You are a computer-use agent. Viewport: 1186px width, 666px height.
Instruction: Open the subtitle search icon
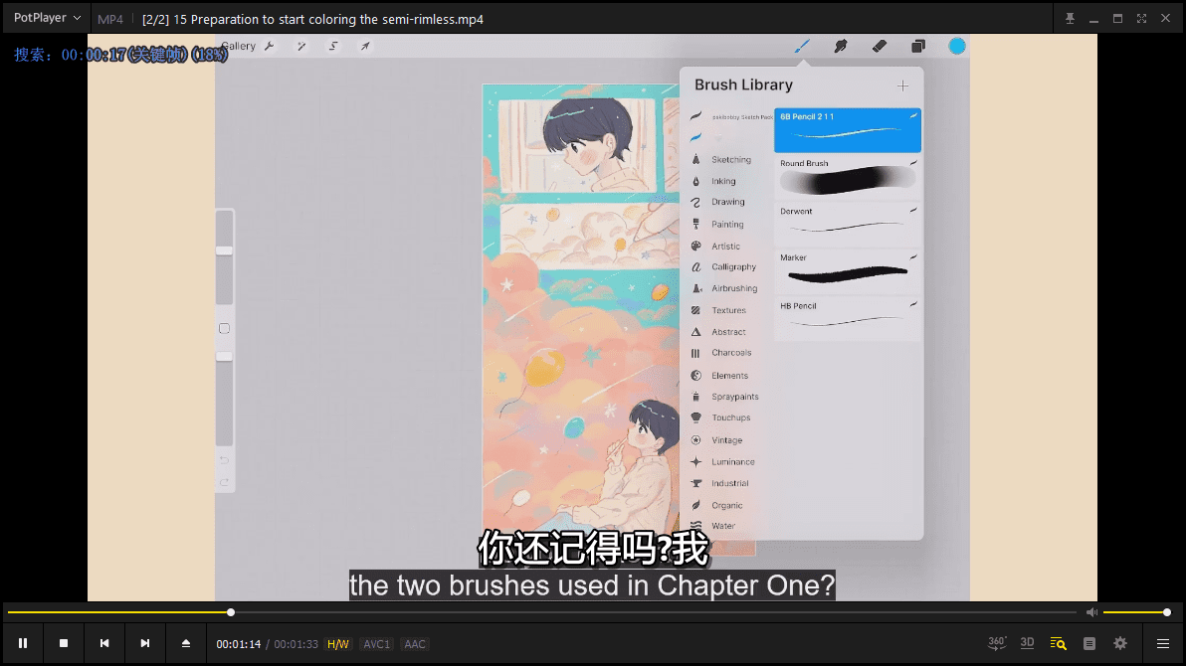click(x=1059, y=643)
